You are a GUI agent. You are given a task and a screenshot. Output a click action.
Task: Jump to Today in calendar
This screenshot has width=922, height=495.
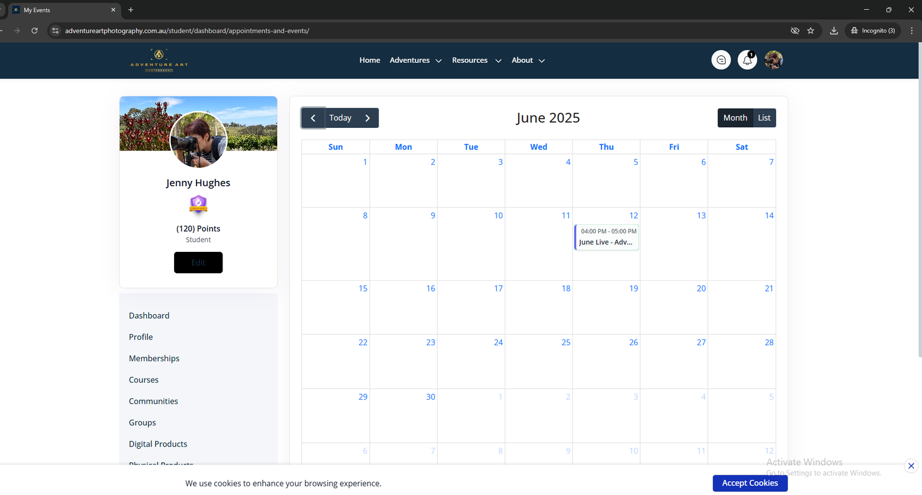pos(340,118)
